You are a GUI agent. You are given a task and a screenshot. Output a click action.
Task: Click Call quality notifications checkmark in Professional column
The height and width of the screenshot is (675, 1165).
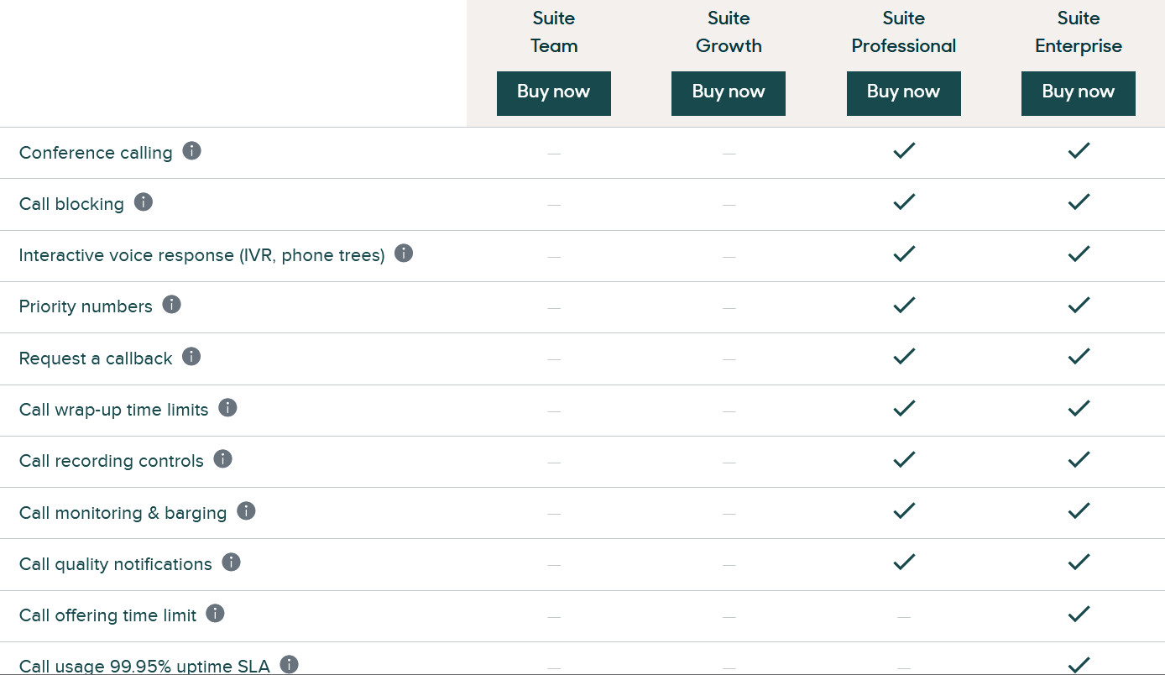pyautogui.click(x=904, y=562)
